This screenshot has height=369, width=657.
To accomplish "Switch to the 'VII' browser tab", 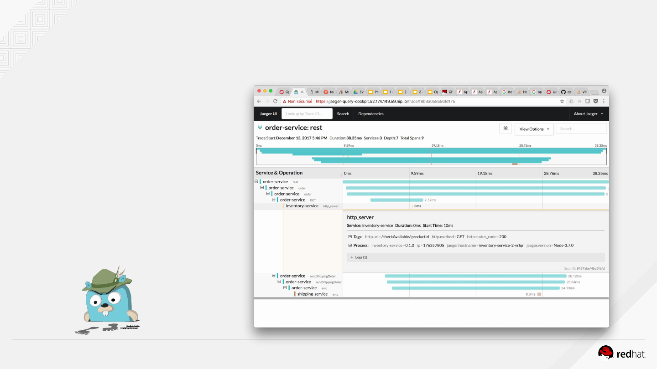I will click(x=581, y=92).
